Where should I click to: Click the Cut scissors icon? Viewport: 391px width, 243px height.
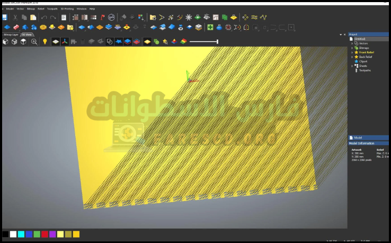tap(15, 18)
